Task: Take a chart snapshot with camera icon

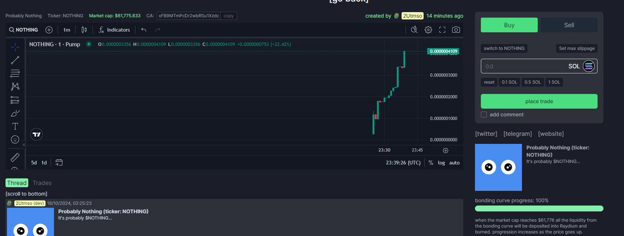Action: point(456,30)
